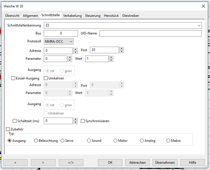This screenshot has width=210, height=170.
Task: Decrease the first Adresse value using down arrow
Action: tap(75, 52)
